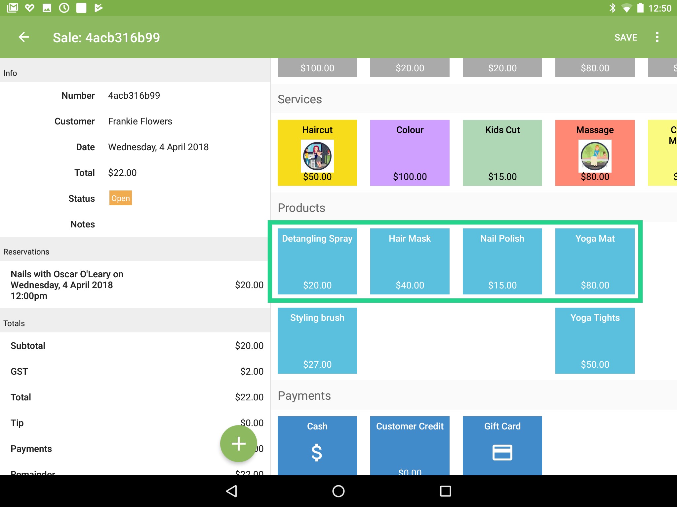The height and width of the screenshot is (507, 677).
Task: Tap the Haircut service picture
Action: (317, 156)
